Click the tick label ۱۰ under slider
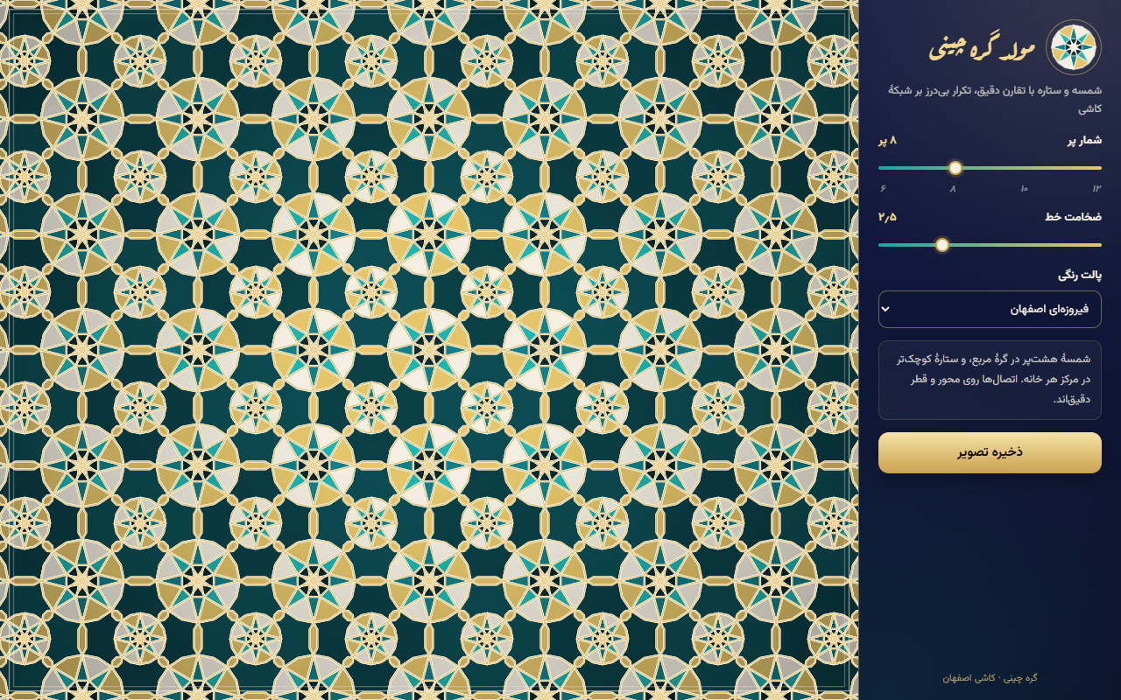 pos(1024,189)
